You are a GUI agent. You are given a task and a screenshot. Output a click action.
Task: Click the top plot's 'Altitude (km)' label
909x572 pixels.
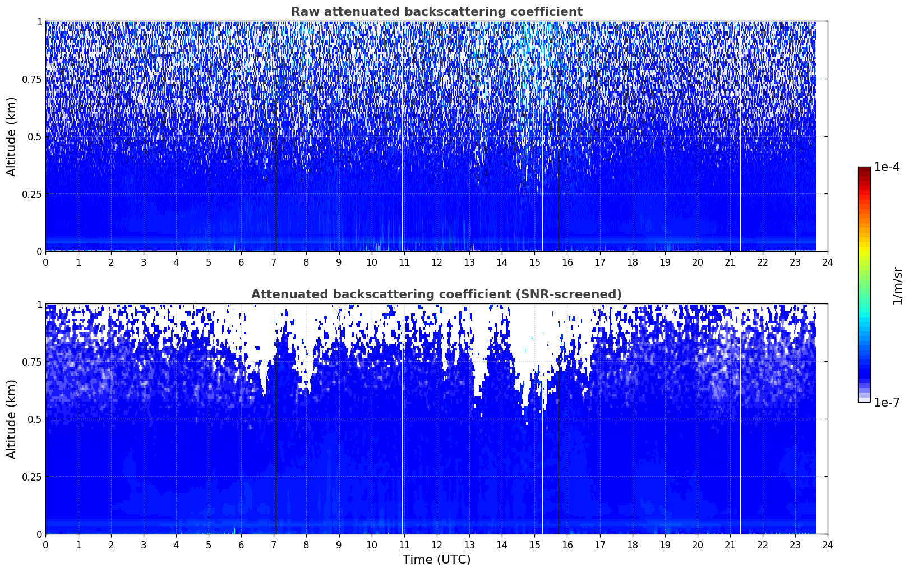tap(12, 136)
